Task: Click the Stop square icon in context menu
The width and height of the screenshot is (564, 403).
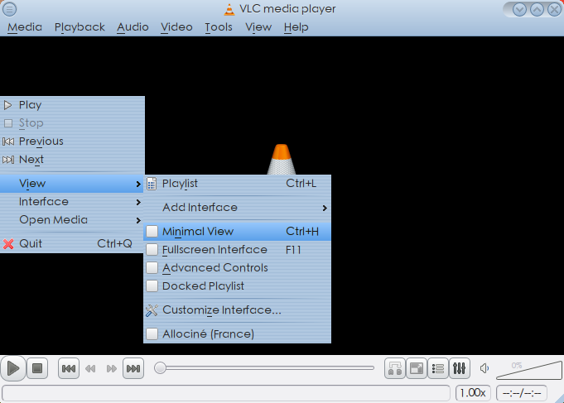Action: [x=8, y=123]
